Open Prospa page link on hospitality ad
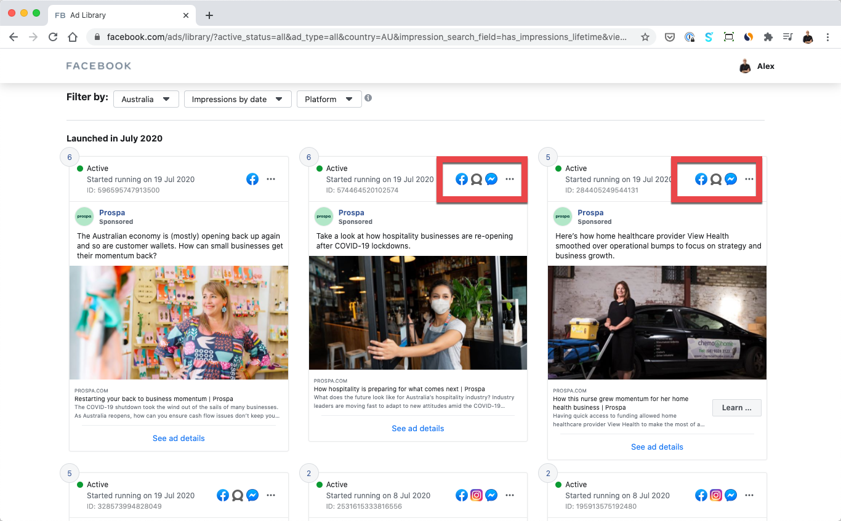 tap(352, 213)
